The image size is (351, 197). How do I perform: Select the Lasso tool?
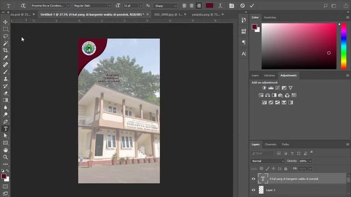click(5, 36)
